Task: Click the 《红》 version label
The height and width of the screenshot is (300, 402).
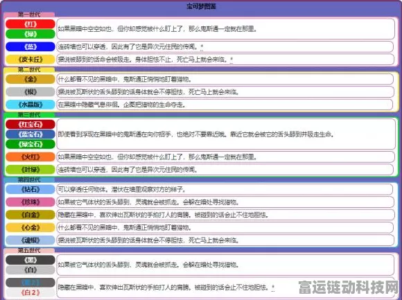Action: (30, 24)
